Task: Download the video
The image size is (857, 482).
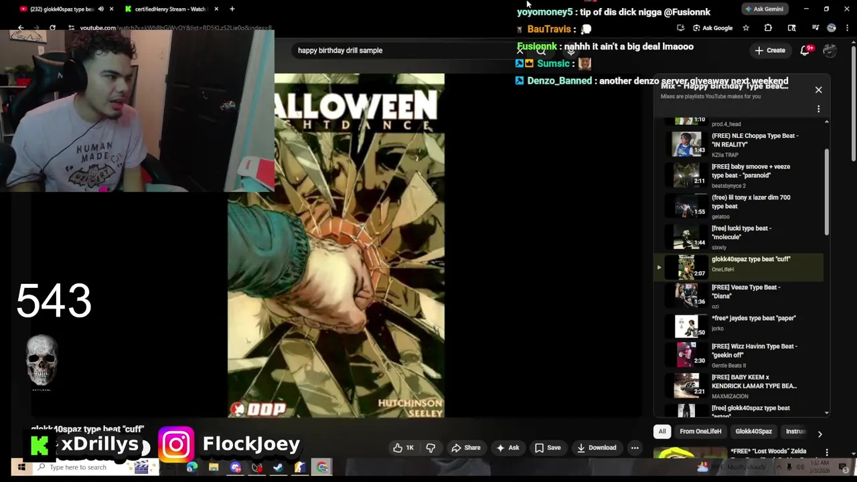Action: 597,448
